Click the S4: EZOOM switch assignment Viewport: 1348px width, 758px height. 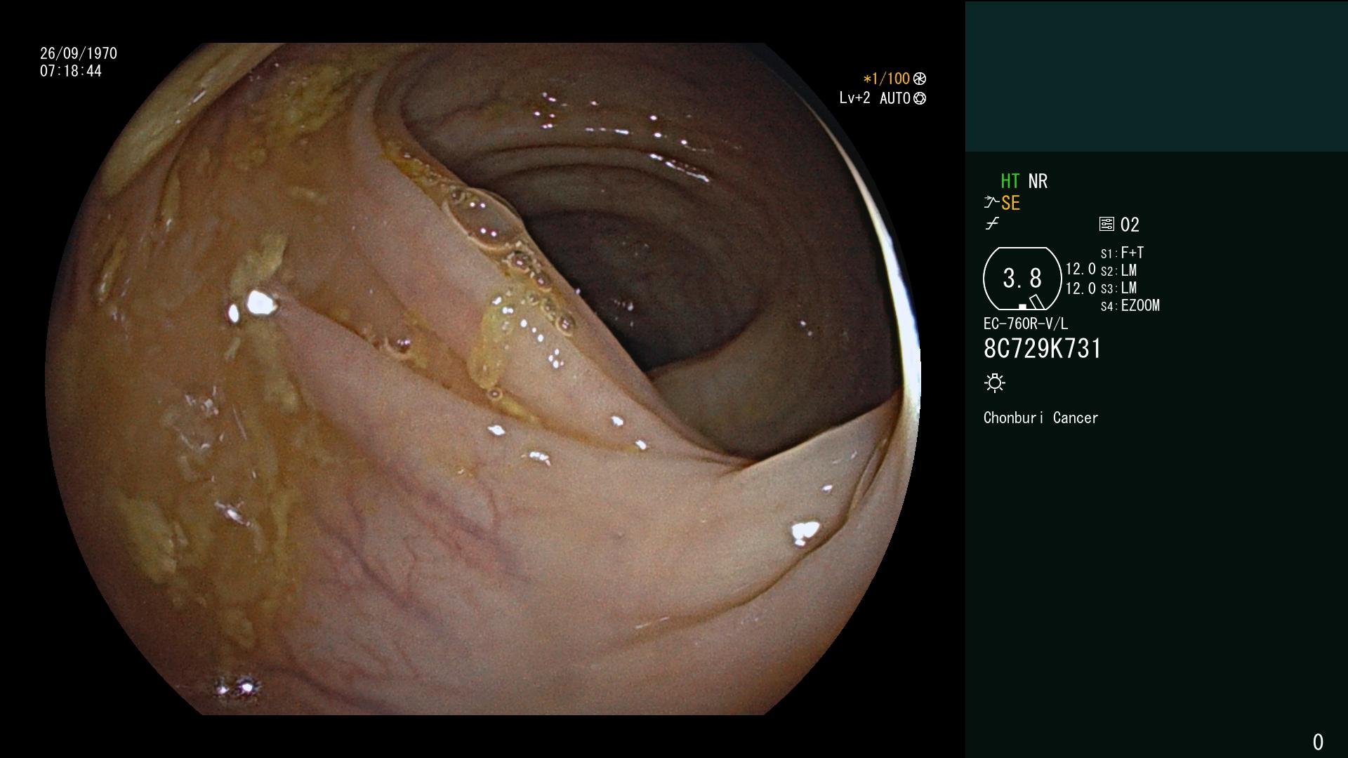[1130, 305]
